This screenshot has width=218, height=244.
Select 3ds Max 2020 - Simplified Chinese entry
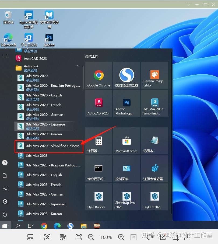click(x=48, y=146)
